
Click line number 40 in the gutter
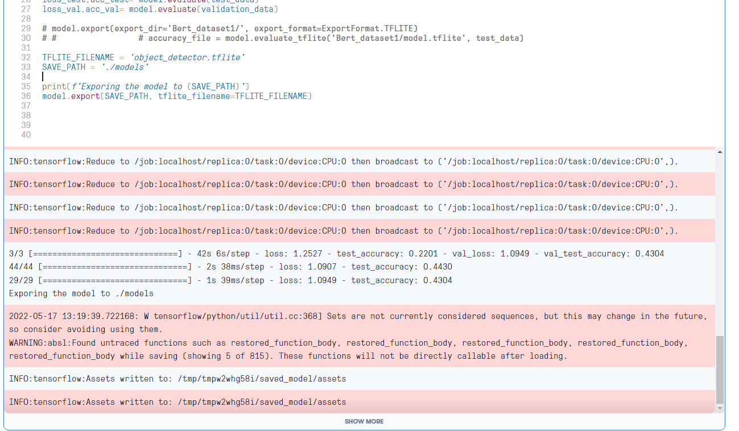(x=26, y=134)
